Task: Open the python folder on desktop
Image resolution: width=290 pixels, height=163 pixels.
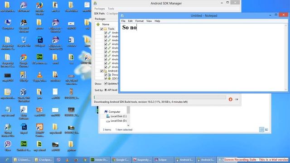Action: tap(72, 146)
